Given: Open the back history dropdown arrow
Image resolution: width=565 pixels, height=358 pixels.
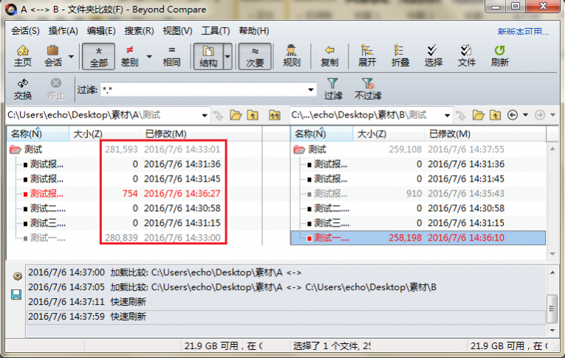Looking at the screenshot, I should 525,115.
